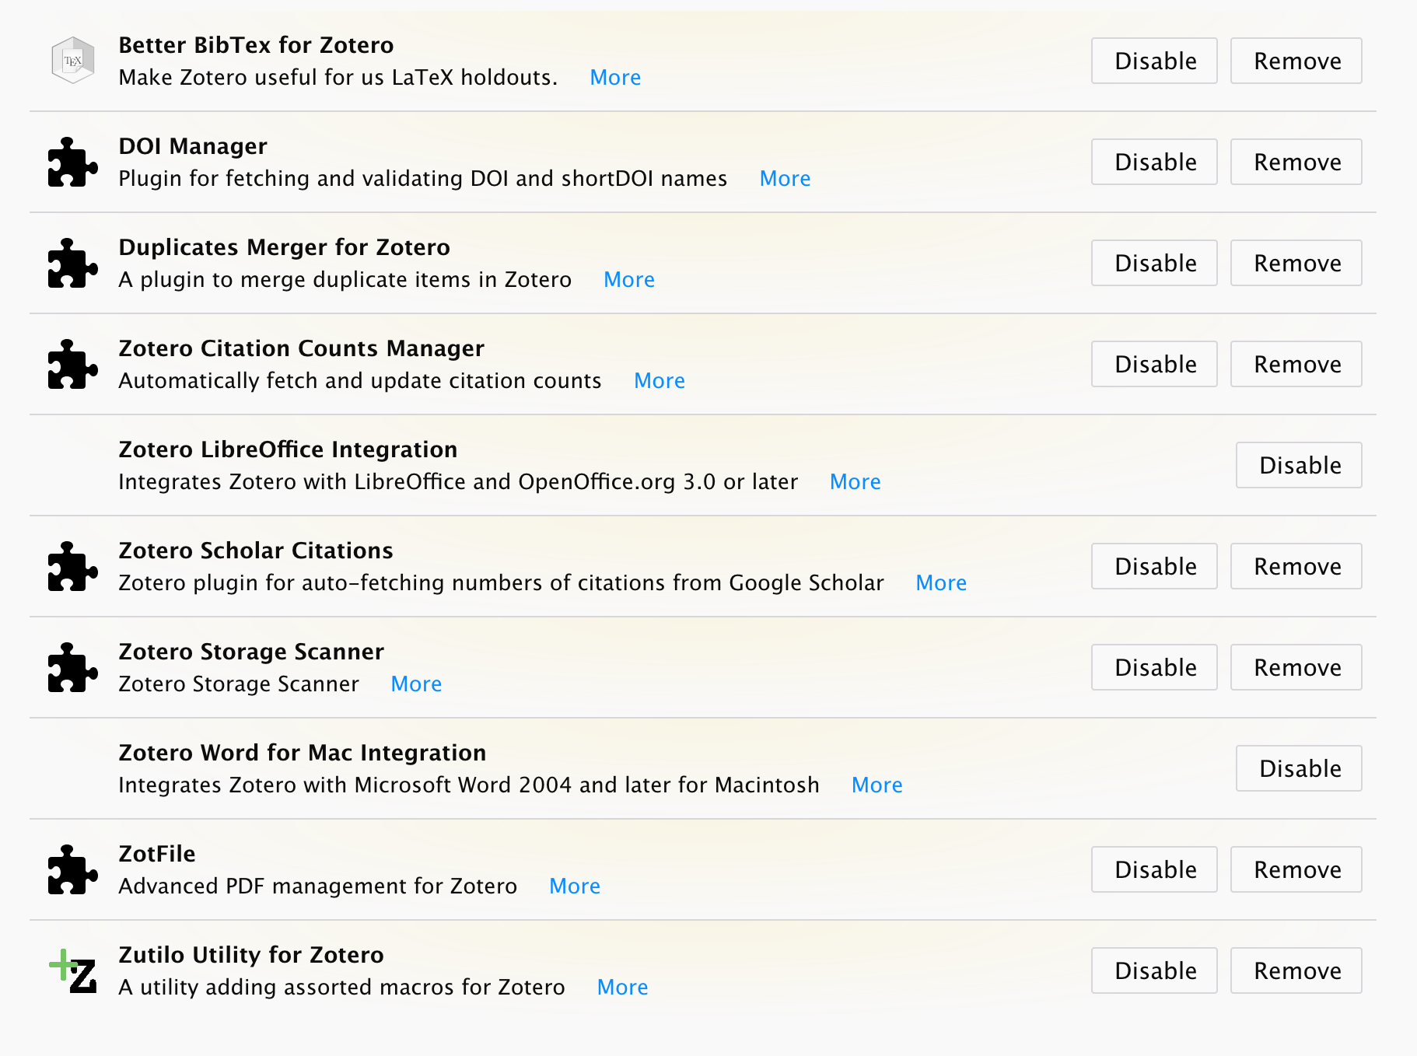This screenshot has height=1056, width=1417.
Task: Open More link for Storage Scanner
Action: point(416,684)
